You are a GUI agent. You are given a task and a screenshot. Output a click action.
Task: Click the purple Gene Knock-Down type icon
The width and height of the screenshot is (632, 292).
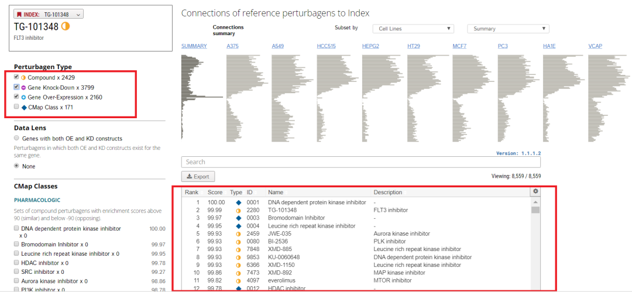click(x=23, y=87)
